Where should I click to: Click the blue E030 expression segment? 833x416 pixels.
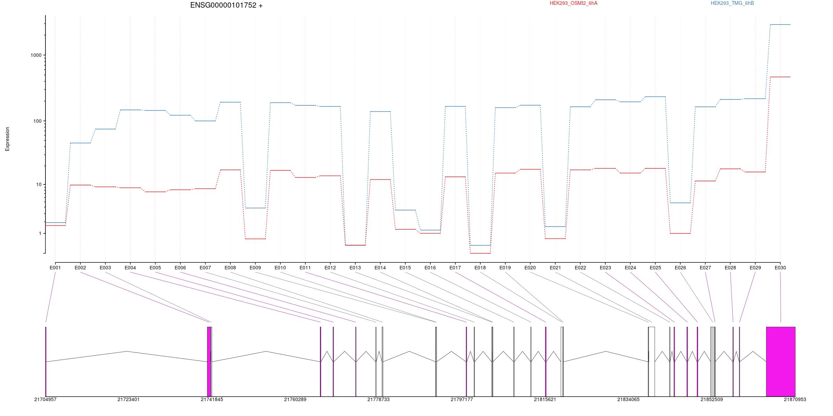click(x=780, y=25)
